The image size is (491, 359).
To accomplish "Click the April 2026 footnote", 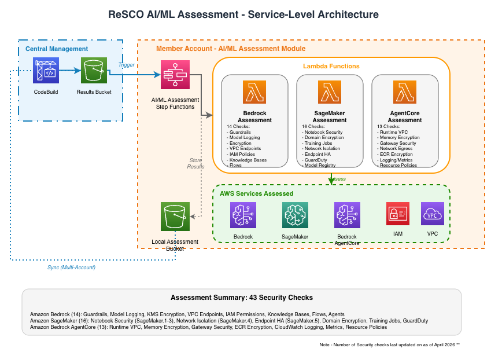I will [x=390, y=345].
